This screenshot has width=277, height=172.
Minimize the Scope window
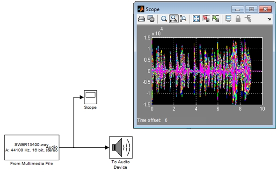click(238, 9)
